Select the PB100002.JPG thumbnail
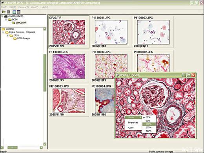Screen dimensions: 204x153 pos(153,63)
